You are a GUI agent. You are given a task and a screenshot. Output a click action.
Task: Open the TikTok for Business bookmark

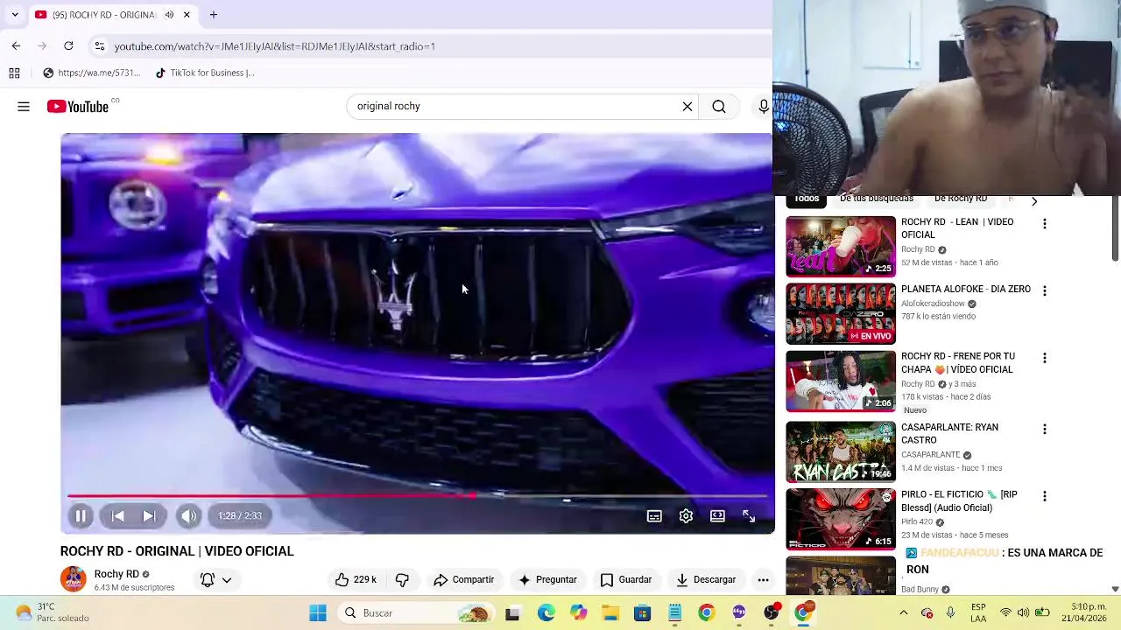205,73
